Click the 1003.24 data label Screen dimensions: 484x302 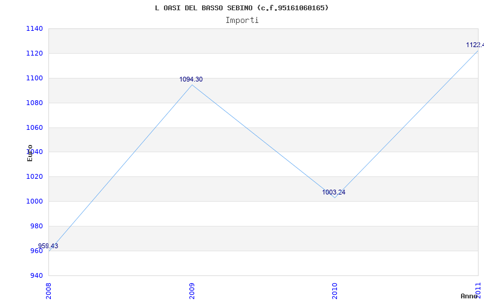(334, 192)
